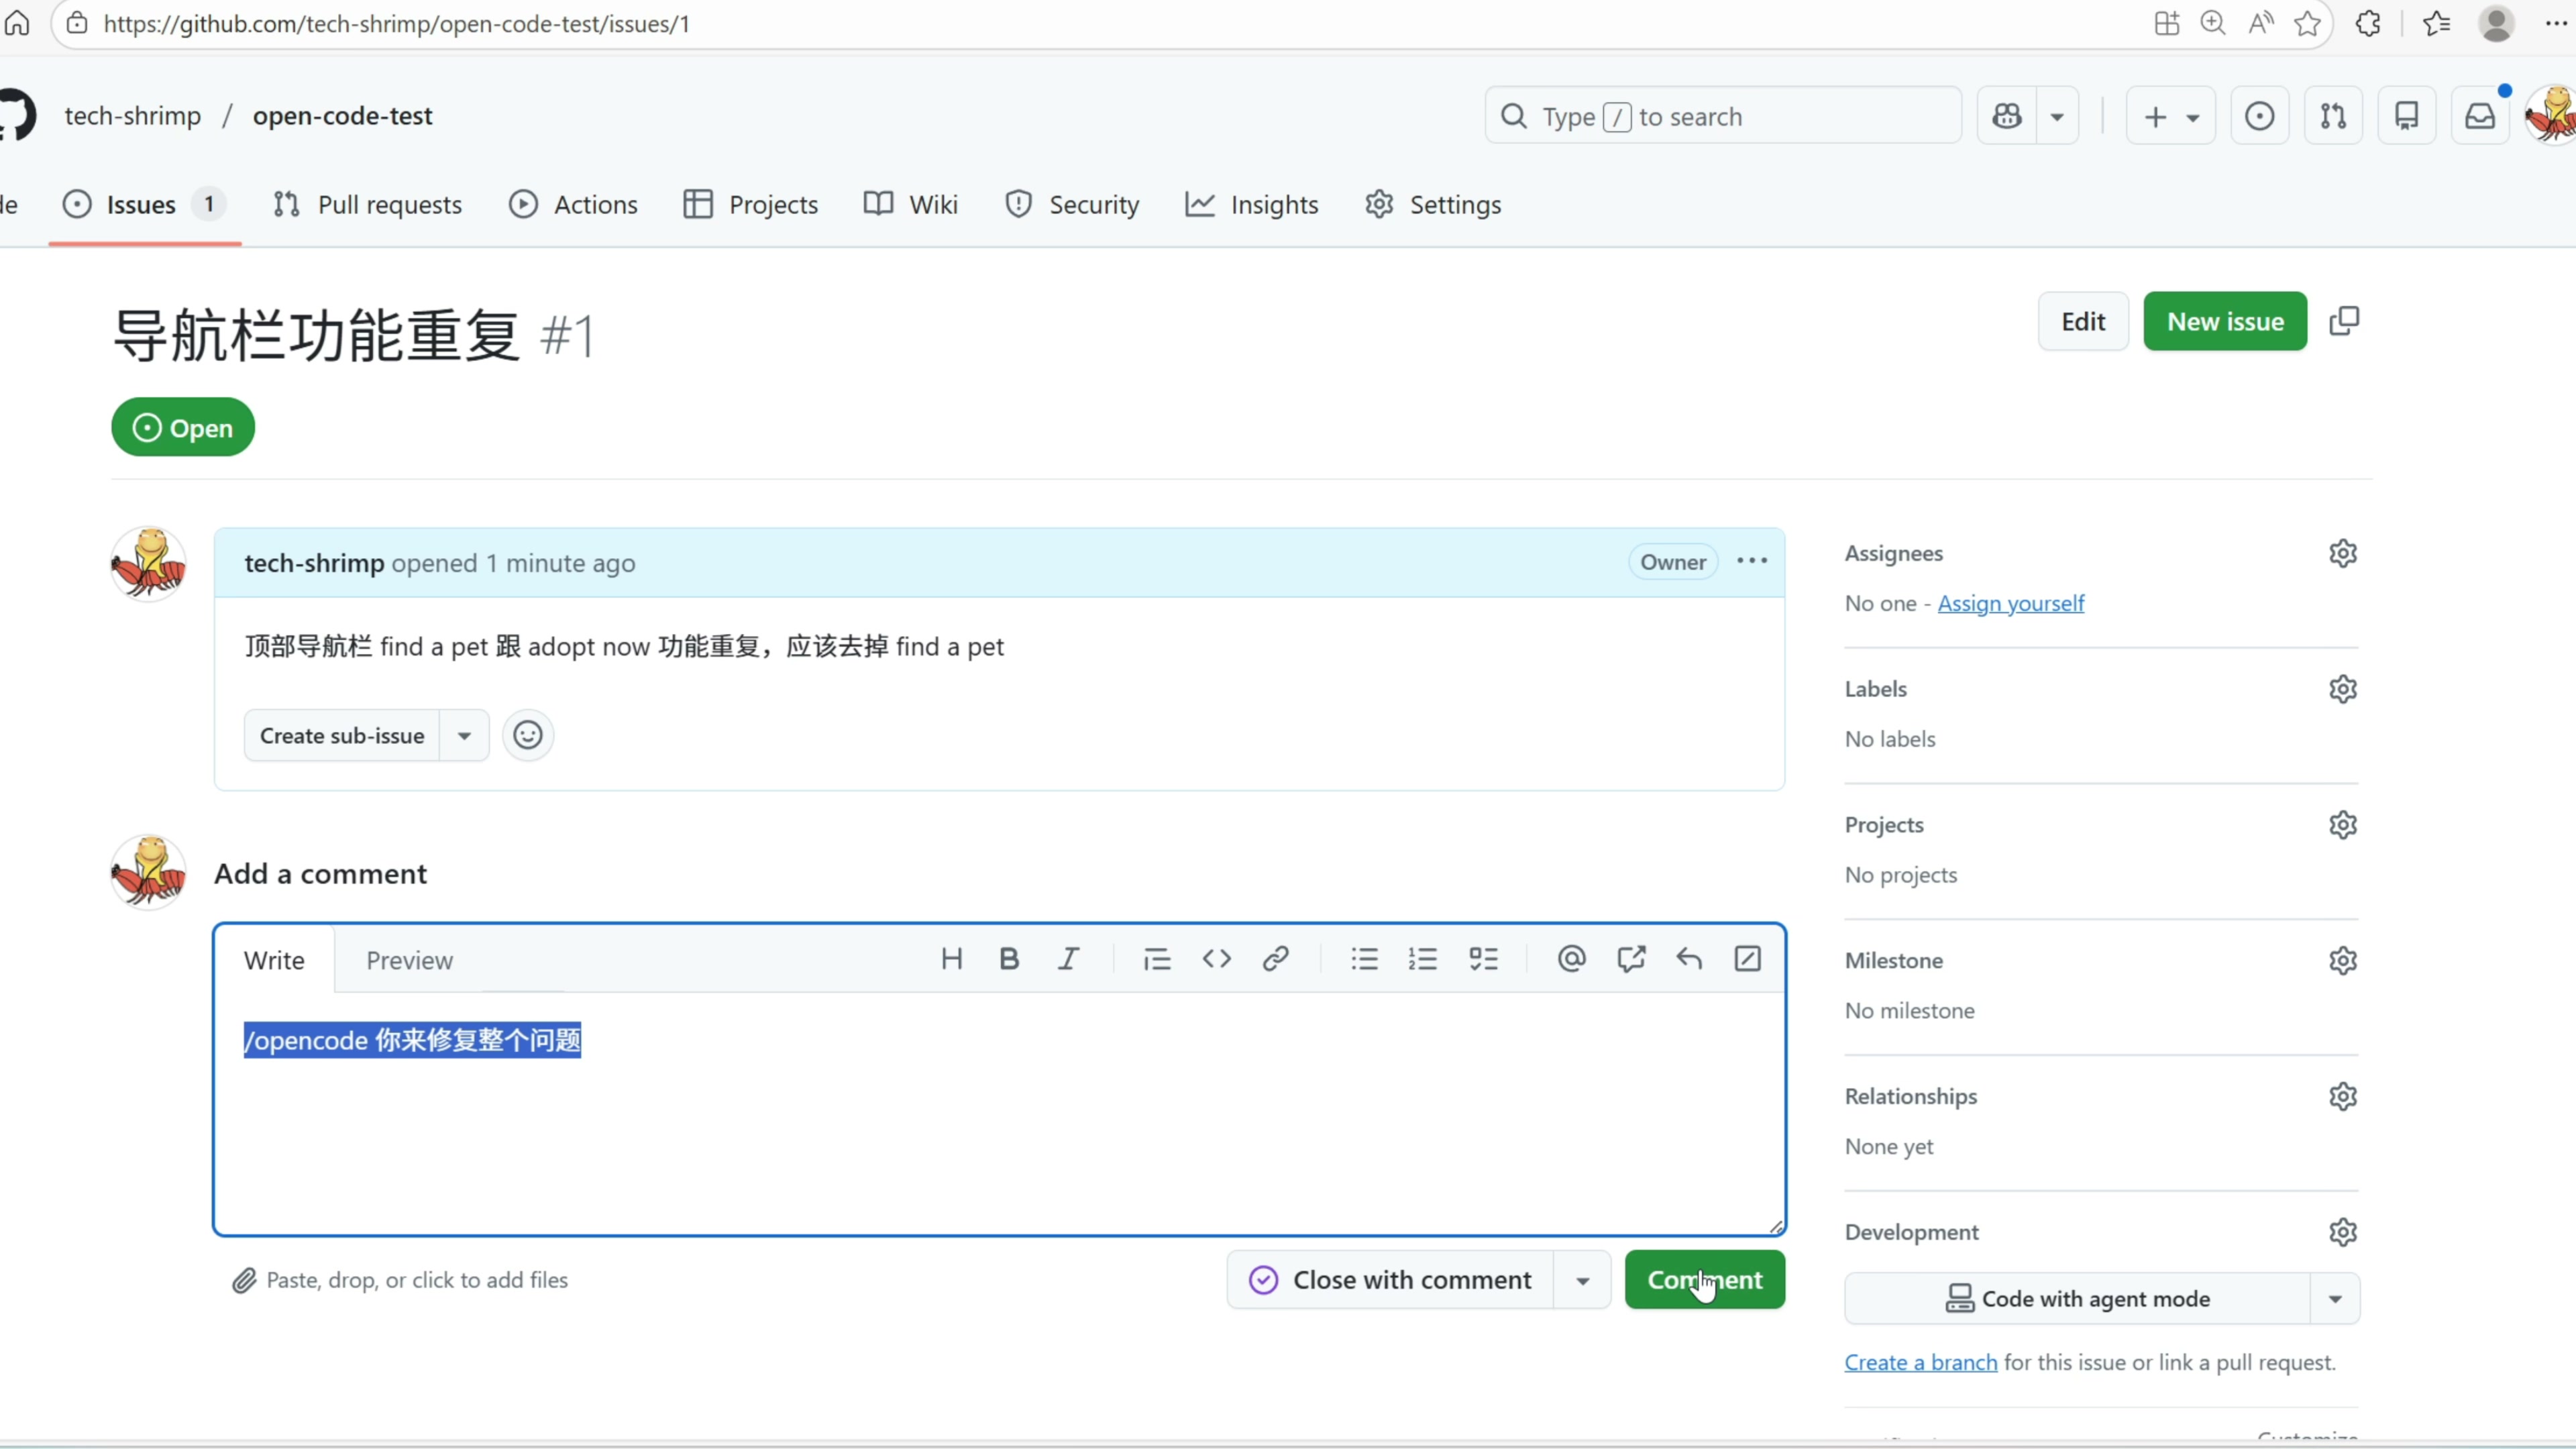Viewport: 2576px width, 1449px height.
Task: Expand Create sub-issue dropdown arrow
Action: point(464,736)
